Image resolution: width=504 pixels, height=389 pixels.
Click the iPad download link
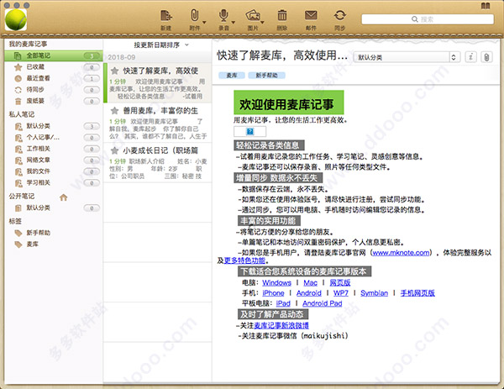tap(283, 303)
